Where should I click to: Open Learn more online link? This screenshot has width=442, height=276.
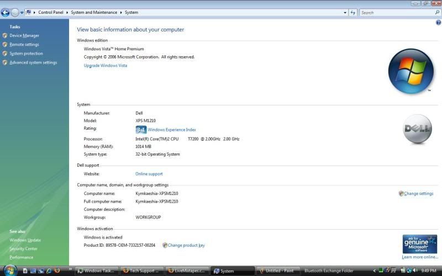[420, 257]
